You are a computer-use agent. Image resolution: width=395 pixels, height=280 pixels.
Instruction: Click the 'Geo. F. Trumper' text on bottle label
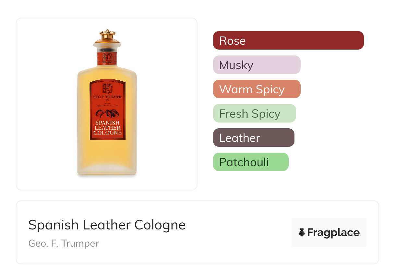(107, 97)
